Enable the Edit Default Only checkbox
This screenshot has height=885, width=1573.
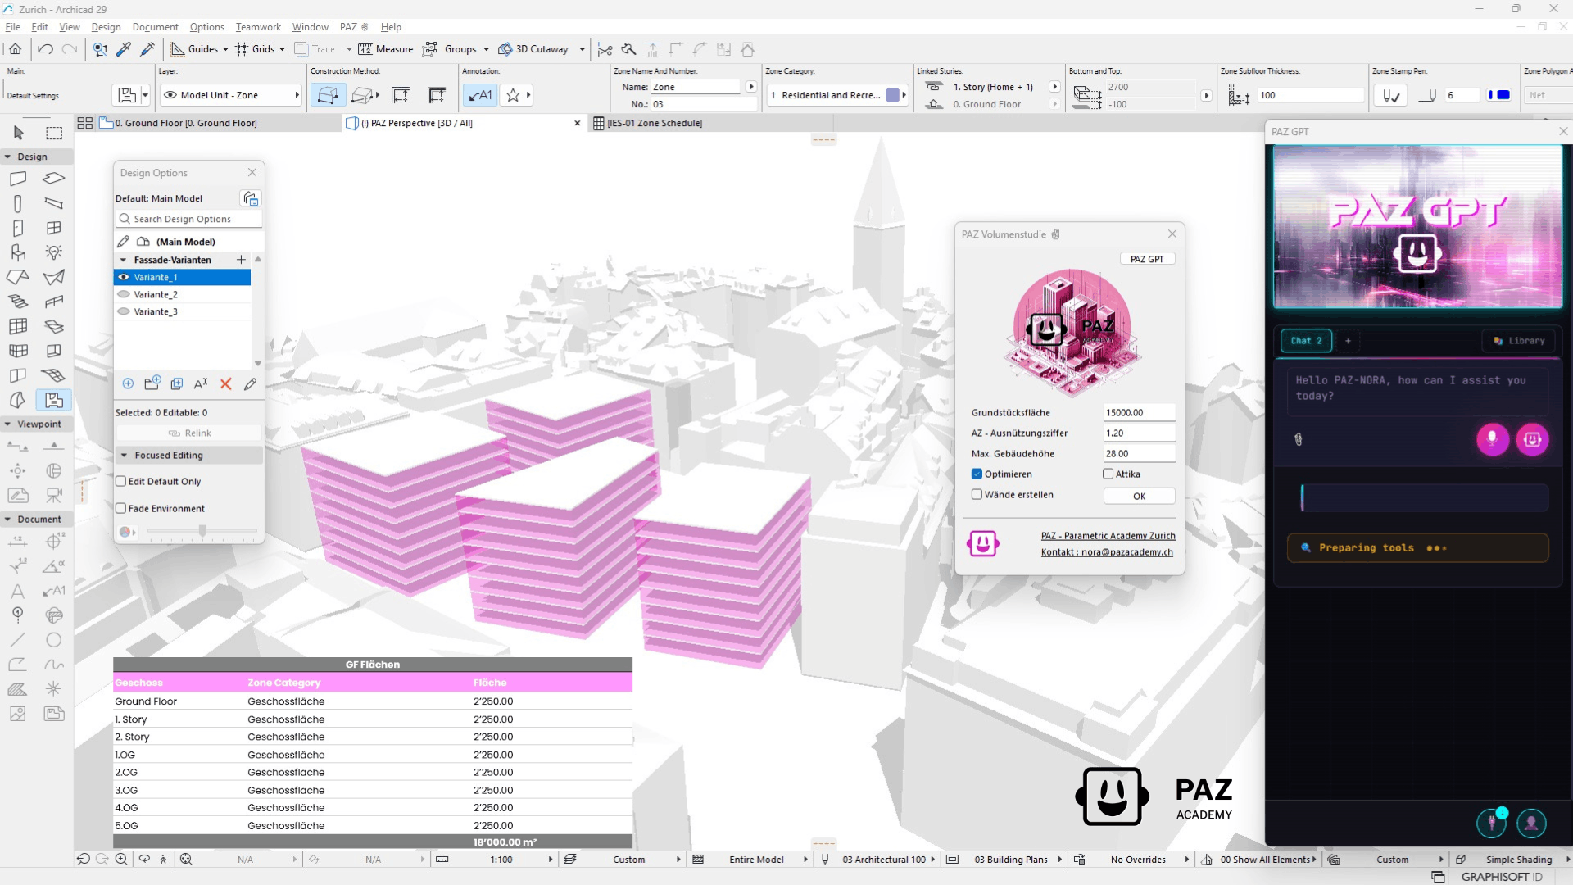tap(121, 482)
